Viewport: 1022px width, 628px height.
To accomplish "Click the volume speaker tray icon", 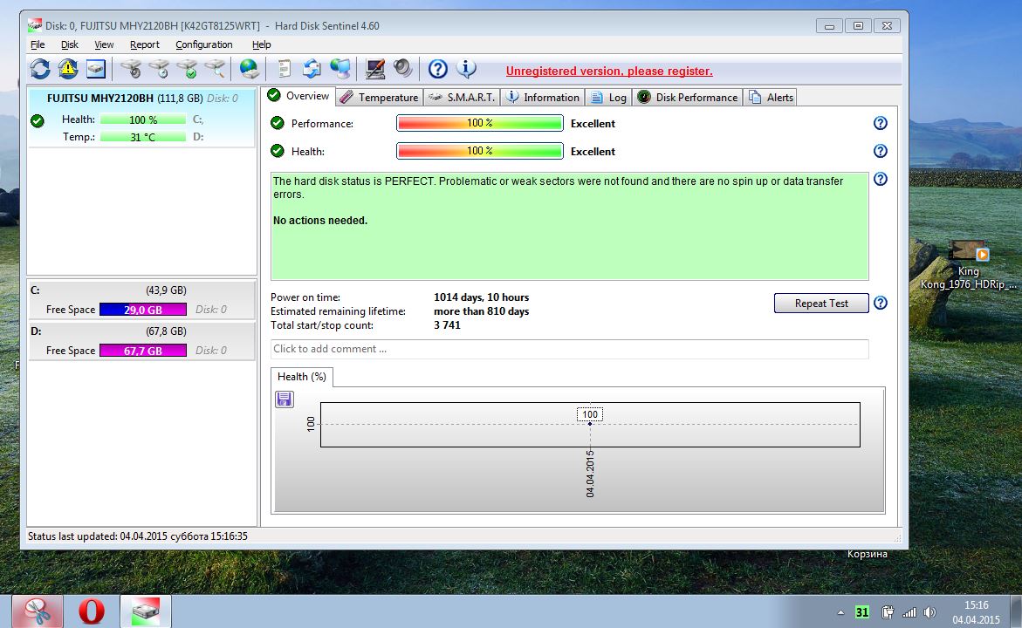I will 930,612.
